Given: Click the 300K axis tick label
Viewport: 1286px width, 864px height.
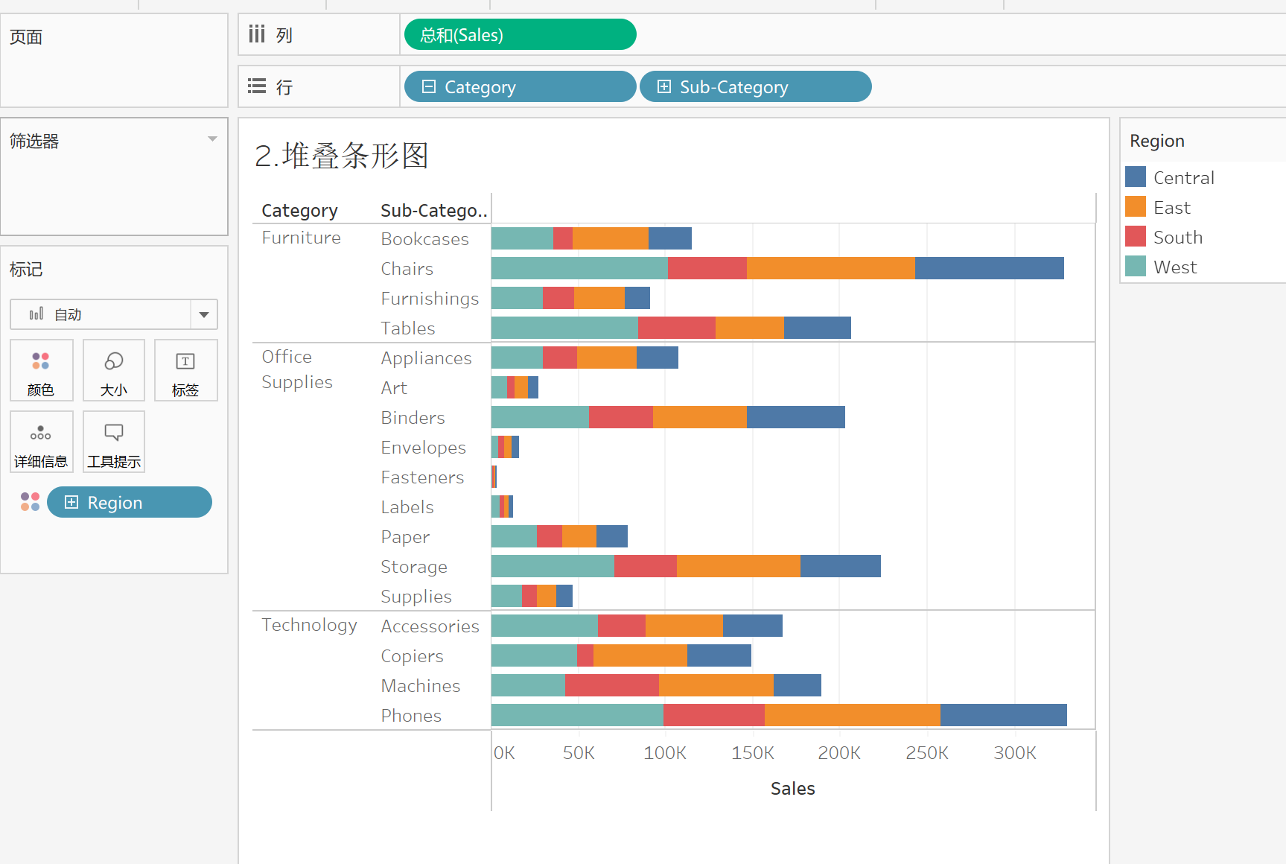Looking at the screenshot, I should point(1015,753).
